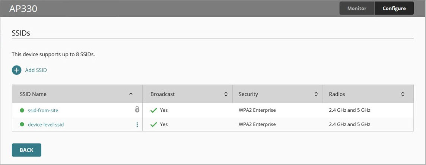Click the Add SSID text link
This screenshot has width=426, height=165.
[36, 70]
